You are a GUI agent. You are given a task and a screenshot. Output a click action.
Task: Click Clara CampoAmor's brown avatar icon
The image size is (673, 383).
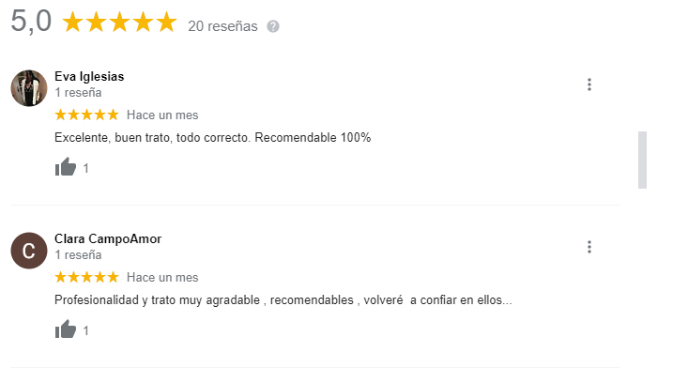(x=29, y=250)
